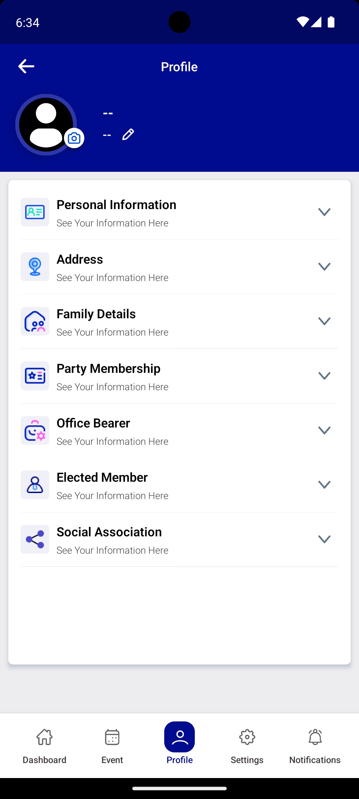The width and height of the screenshot is (359, 799).
Task: Tap the Party Membership card icon
Action: pos(35,376)
